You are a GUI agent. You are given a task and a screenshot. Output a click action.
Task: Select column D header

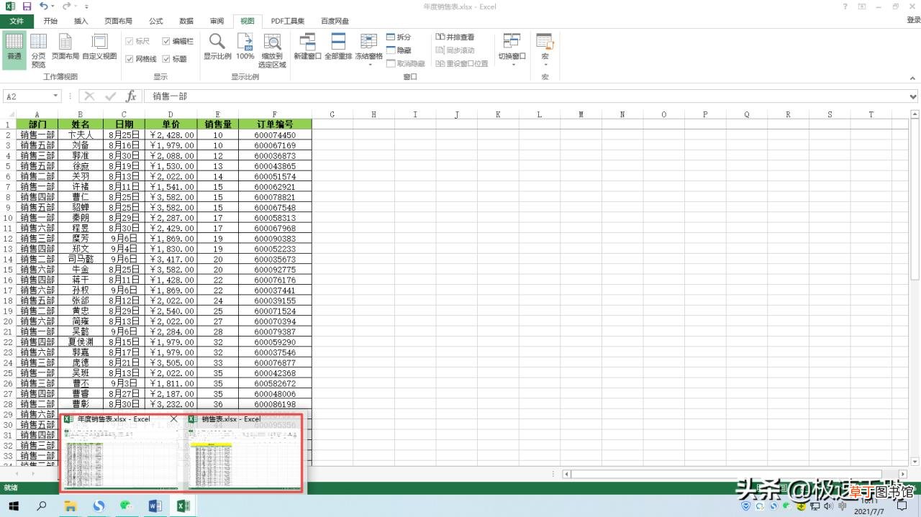point(171,114)
